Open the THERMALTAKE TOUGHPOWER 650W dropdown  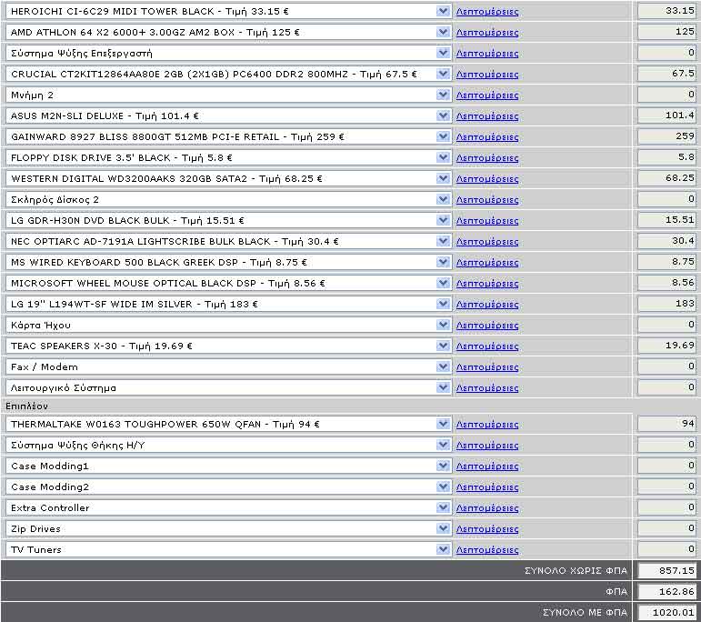pos(228,424)
